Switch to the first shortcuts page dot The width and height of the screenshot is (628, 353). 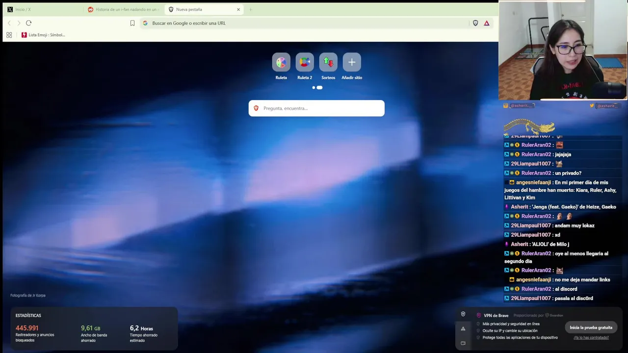point(314,88)
